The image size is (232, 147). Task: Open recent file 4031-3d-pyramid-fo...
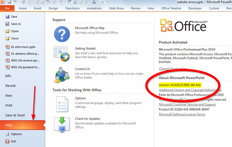click(22, 67)
